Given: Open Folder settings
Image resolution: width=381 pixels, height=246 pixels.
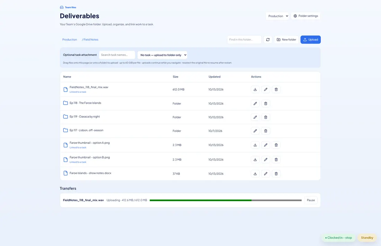Looking at the screenshot, I should tap(306, 16).
